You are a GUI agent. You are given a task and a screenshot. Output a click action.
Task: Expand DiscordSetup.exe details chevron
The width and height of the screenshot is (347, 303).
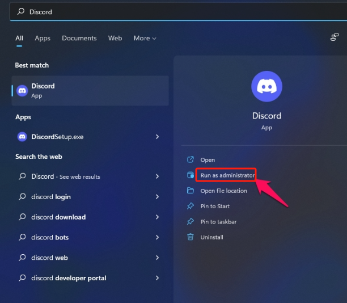coord(157,137)
